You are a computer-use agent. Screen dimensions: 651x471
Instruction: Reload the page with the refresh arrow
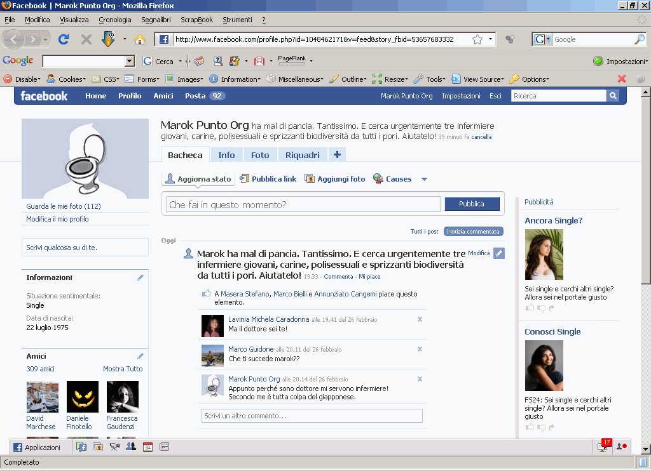pyautogui.click(x=64, y=39)
